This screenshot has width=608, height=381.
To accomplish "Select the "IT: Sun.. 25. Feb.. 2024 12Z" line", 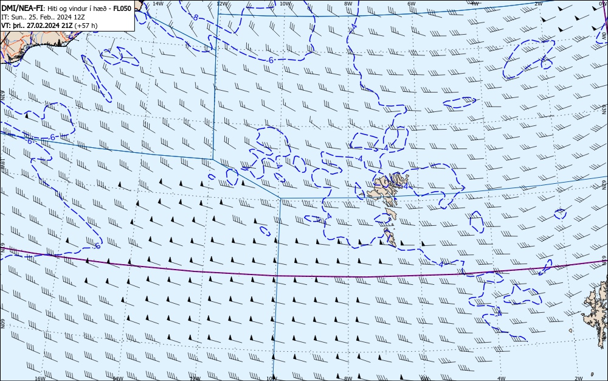I will (43, 17).
